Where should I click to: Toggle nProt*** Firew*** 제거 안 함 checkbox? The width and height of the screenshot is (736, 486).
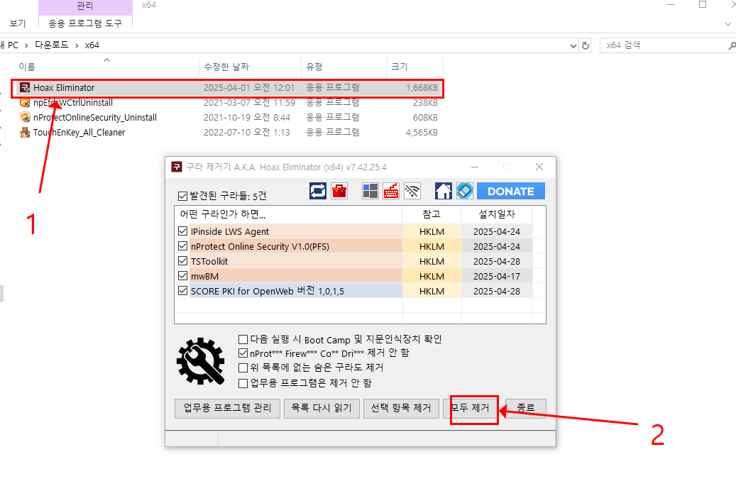tap(243, 353)
